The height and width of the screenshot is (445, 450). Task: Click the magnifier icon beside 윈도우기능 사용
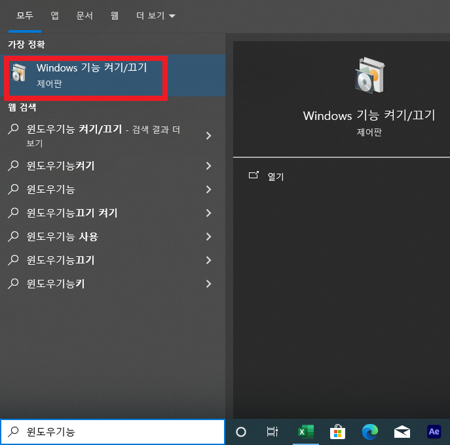(x=13, y=237)
